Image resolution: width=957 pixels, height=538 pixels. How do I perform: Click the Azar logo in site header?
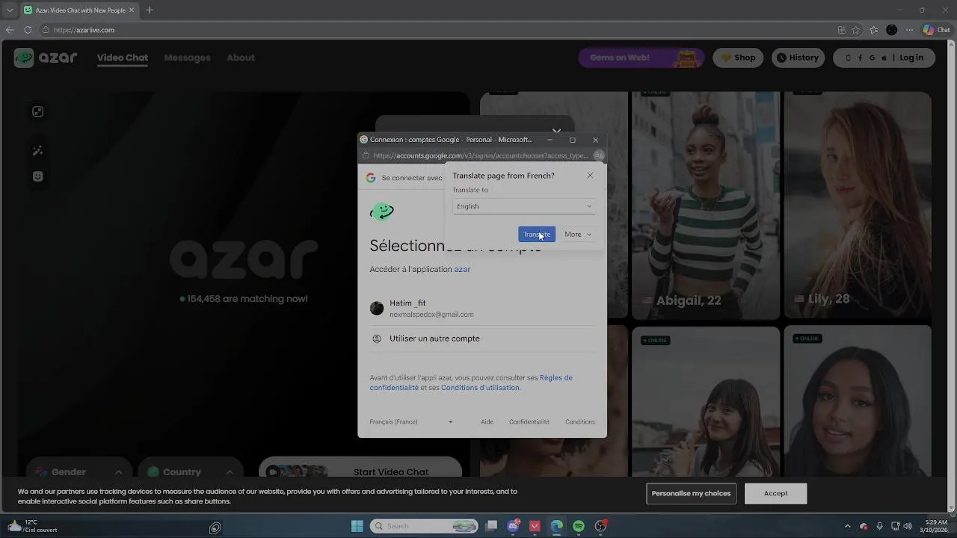(46, 58)
